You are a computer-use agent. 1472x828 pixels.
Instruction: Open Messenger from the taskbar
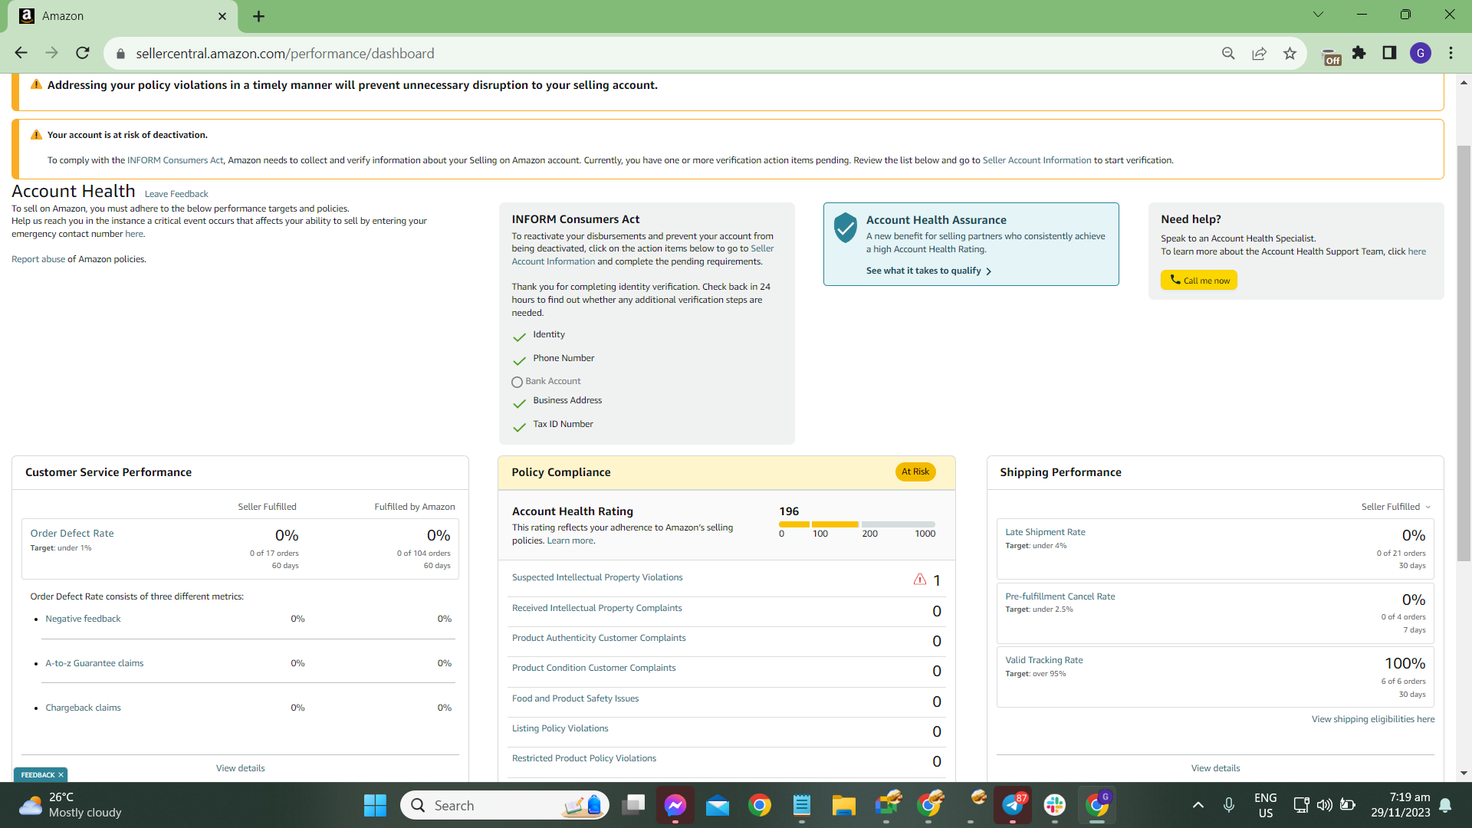675,805
